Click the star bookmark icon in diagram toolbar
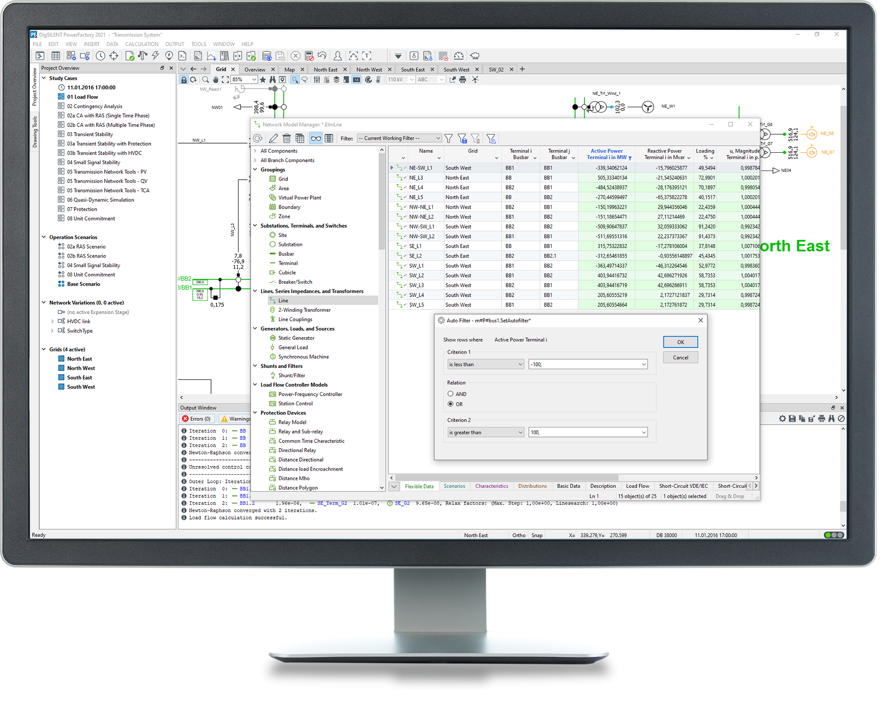 click(263, 80)
